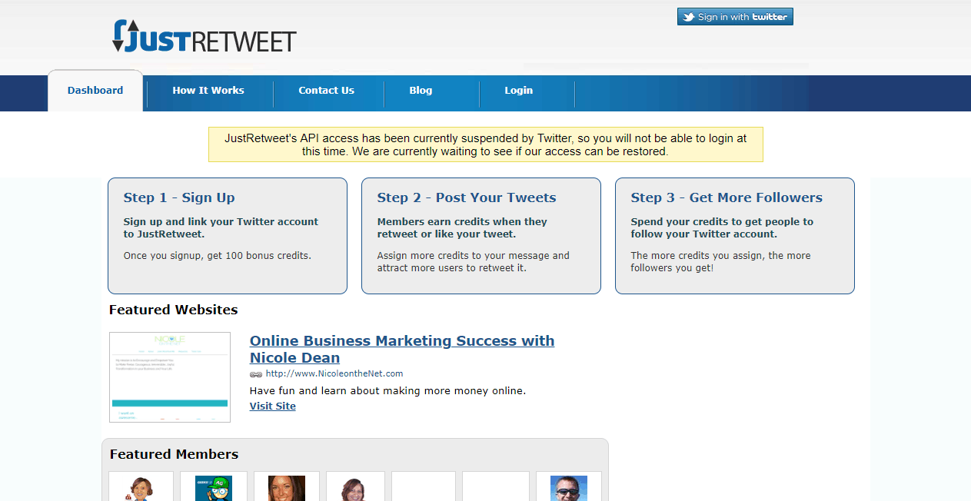Screen dimensions: 971x501
Task: Click the third featured member's photo
Action: tap(286, 488)
